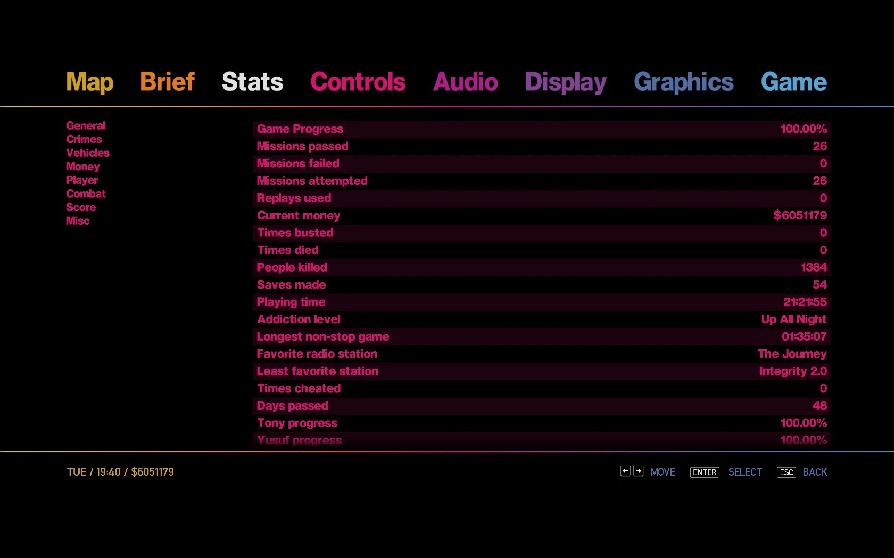Screen dimensions: 894x558
Task: Click the 01:35:07 longest game value
Action: tap(804, 336)
